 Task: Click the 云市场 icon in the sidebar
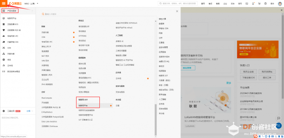(x=4, y=65)
